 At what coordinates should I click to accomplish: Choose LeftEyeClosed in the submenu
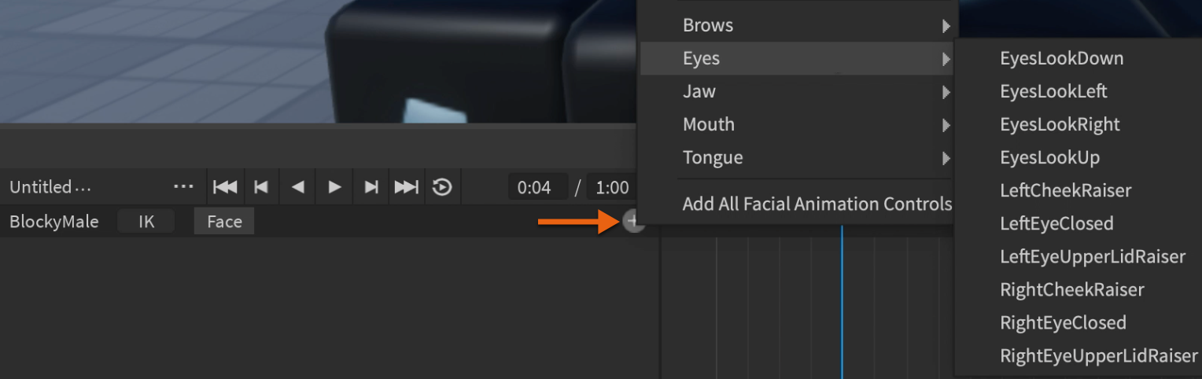point(1056,223)
